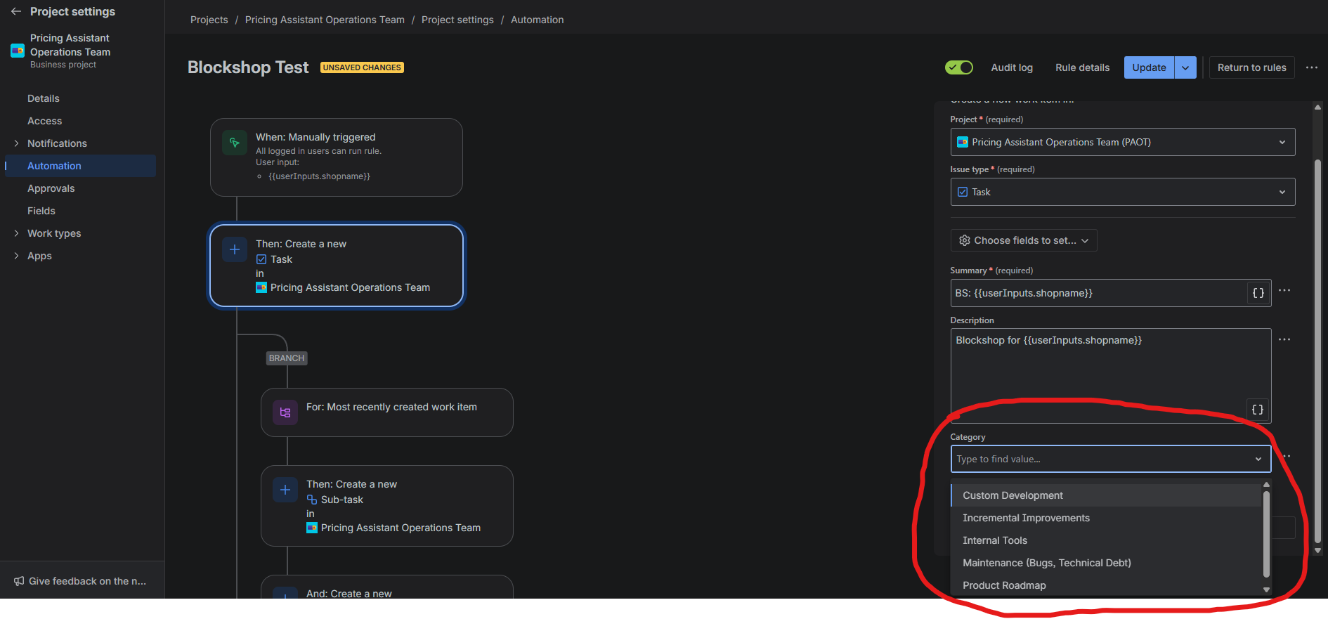Open smart value braces in Description box
Viewport: 1328px width, 619px height.
coord(1258,410)
